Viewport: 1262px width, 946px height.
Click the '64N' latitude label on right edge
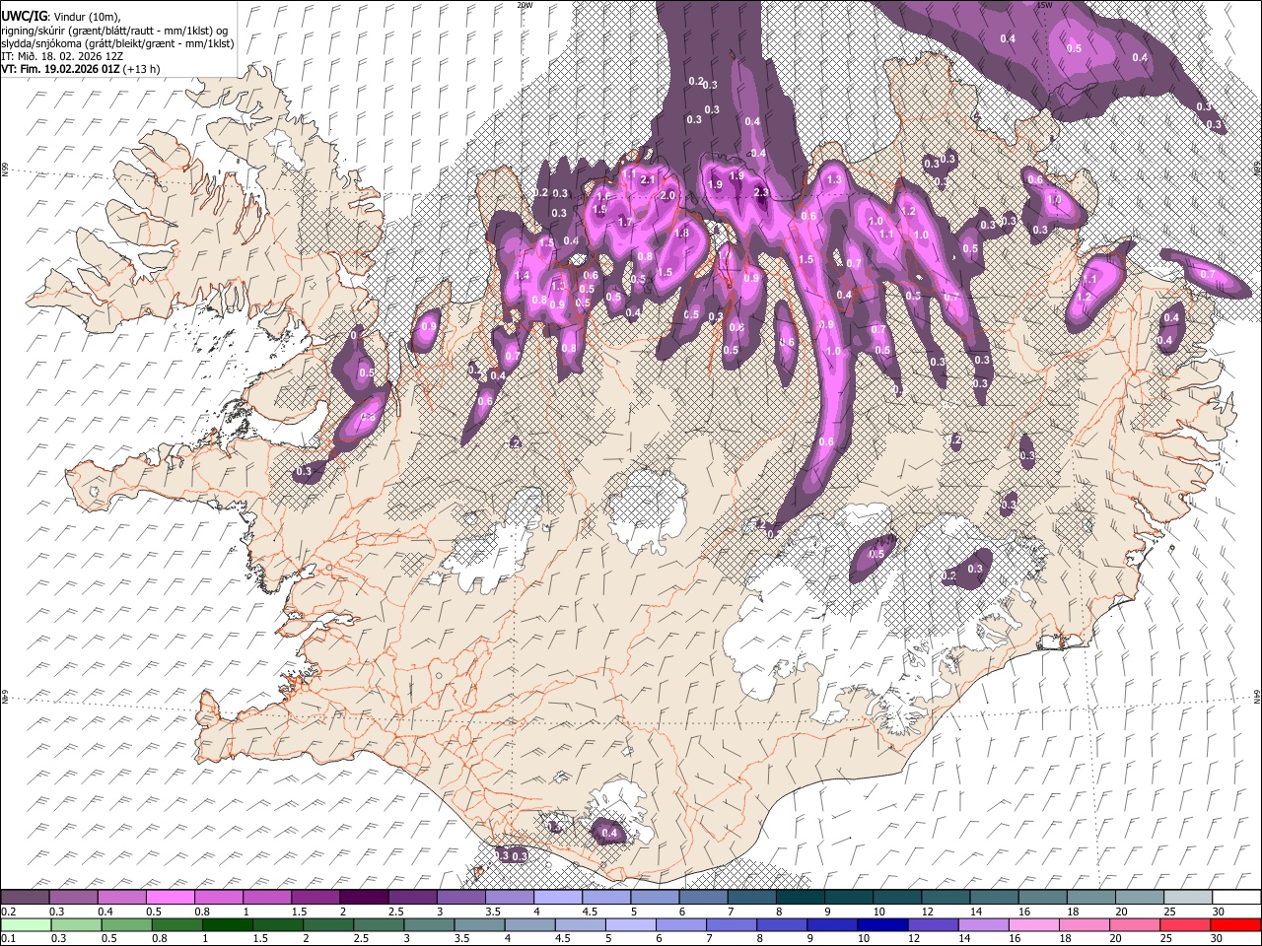coord(1257,697)
